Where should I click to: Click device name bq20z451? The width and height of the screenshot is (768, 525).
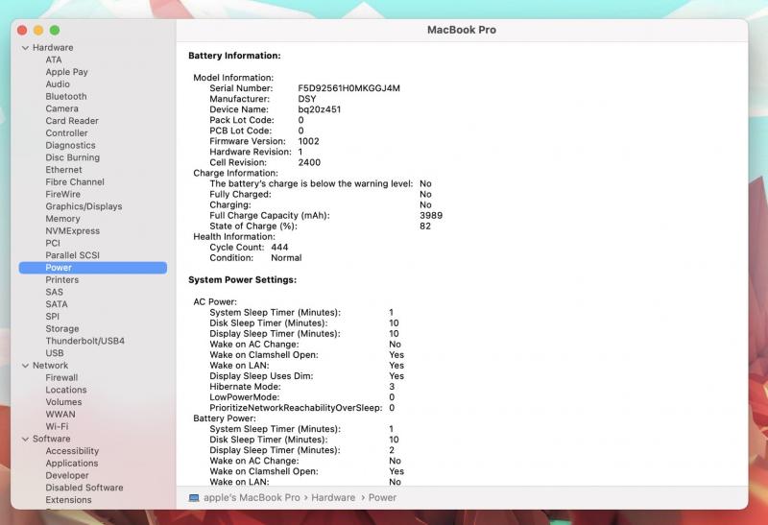coord(319,109)
